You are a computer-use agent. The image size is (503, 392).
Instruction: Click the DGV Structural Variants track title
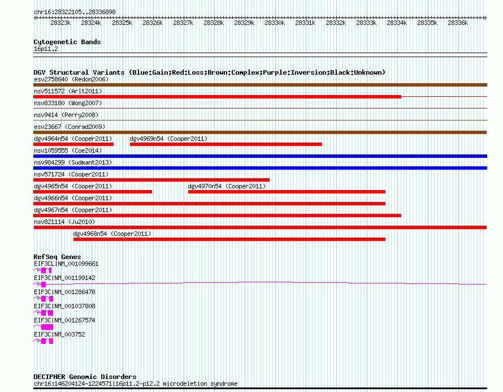[x=210, y=72]
